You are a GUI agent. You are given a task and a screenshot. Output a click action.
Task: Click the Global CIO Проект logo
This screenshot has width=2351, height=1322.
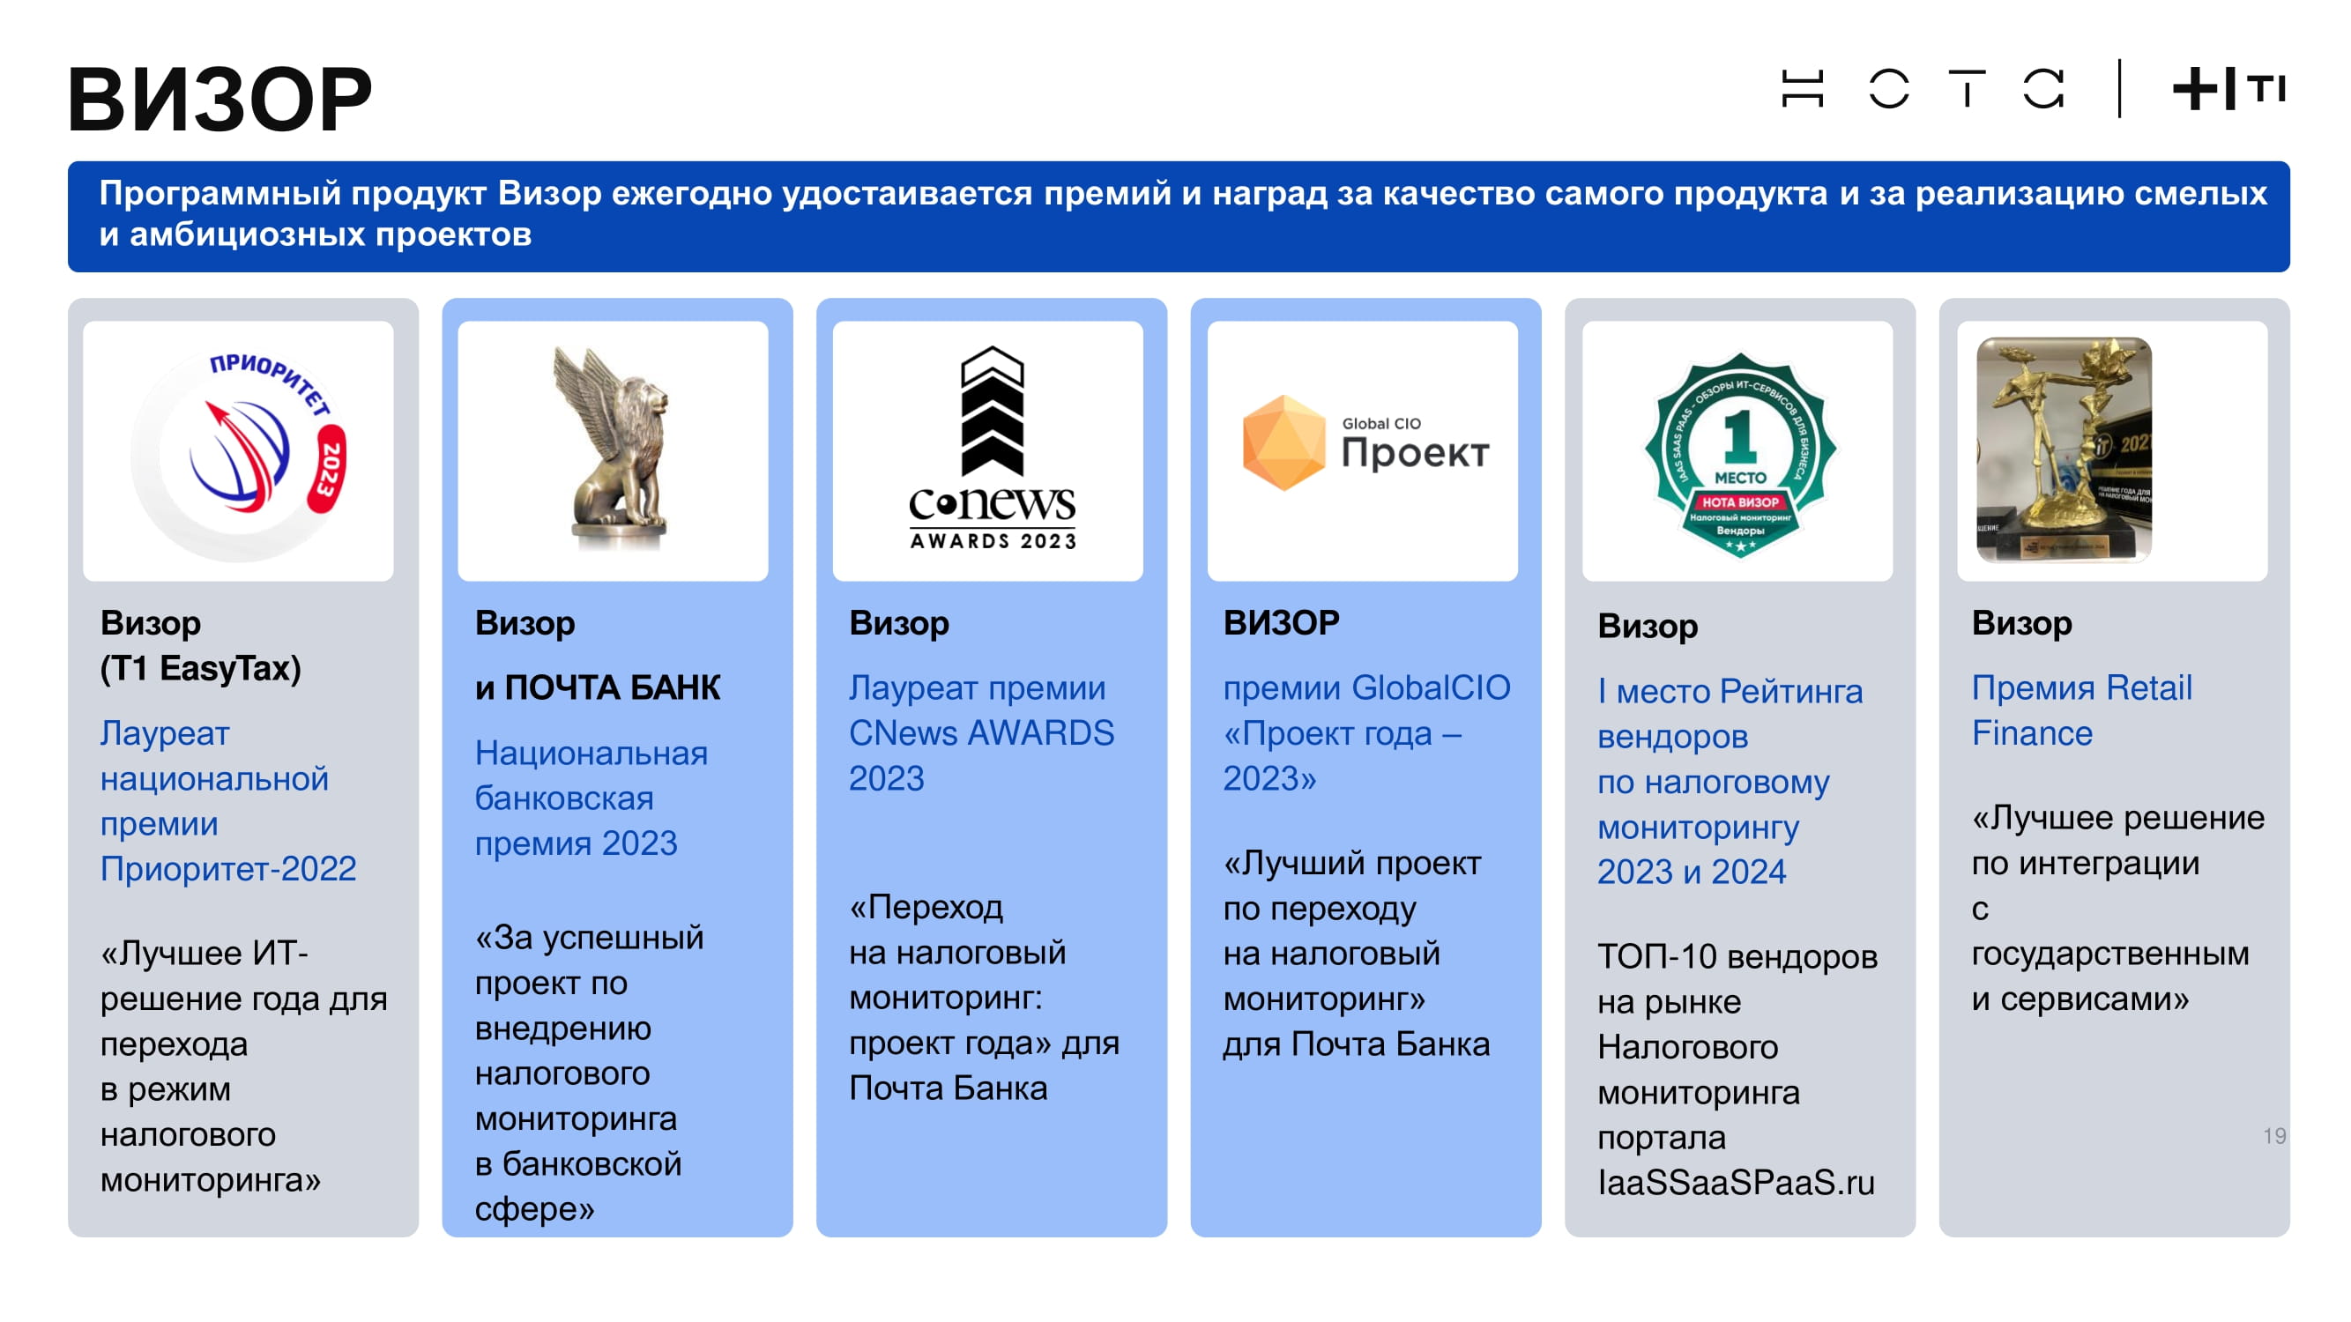click(1365, 443)
